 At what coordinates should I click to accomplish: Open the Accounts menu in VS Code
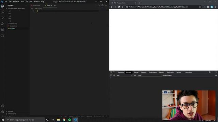point(3,106)
